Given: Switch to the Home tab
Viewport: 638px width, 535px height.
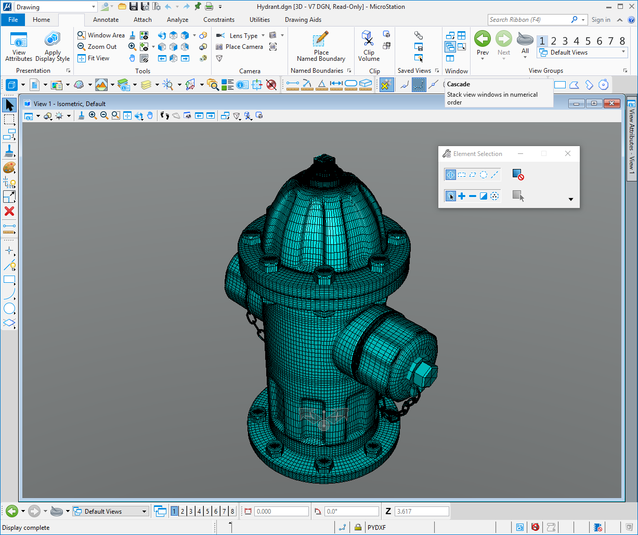Looking at the screenshot, I should click(x=42, y=20).
